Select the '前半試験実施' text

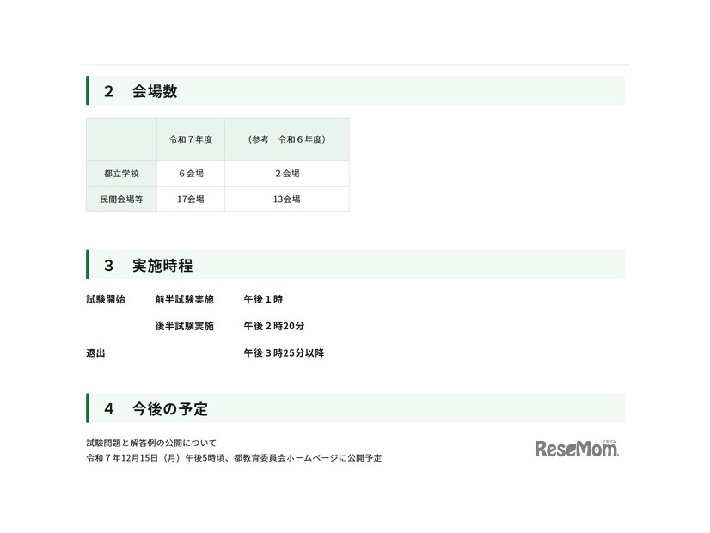[x=184, y=300]
